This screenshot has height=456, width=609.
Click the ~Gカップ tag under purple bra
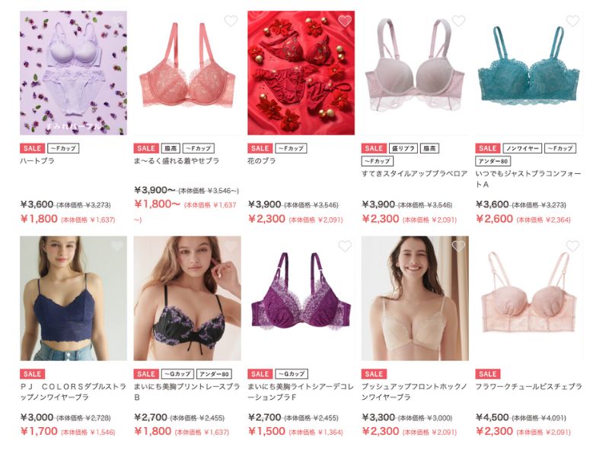pyautogui.click(x=292, y=374)
